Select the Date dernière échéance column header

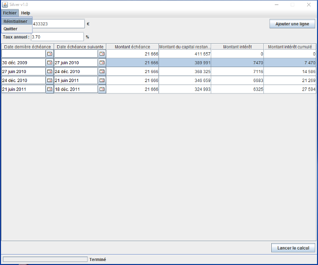(x=27, y=47)
